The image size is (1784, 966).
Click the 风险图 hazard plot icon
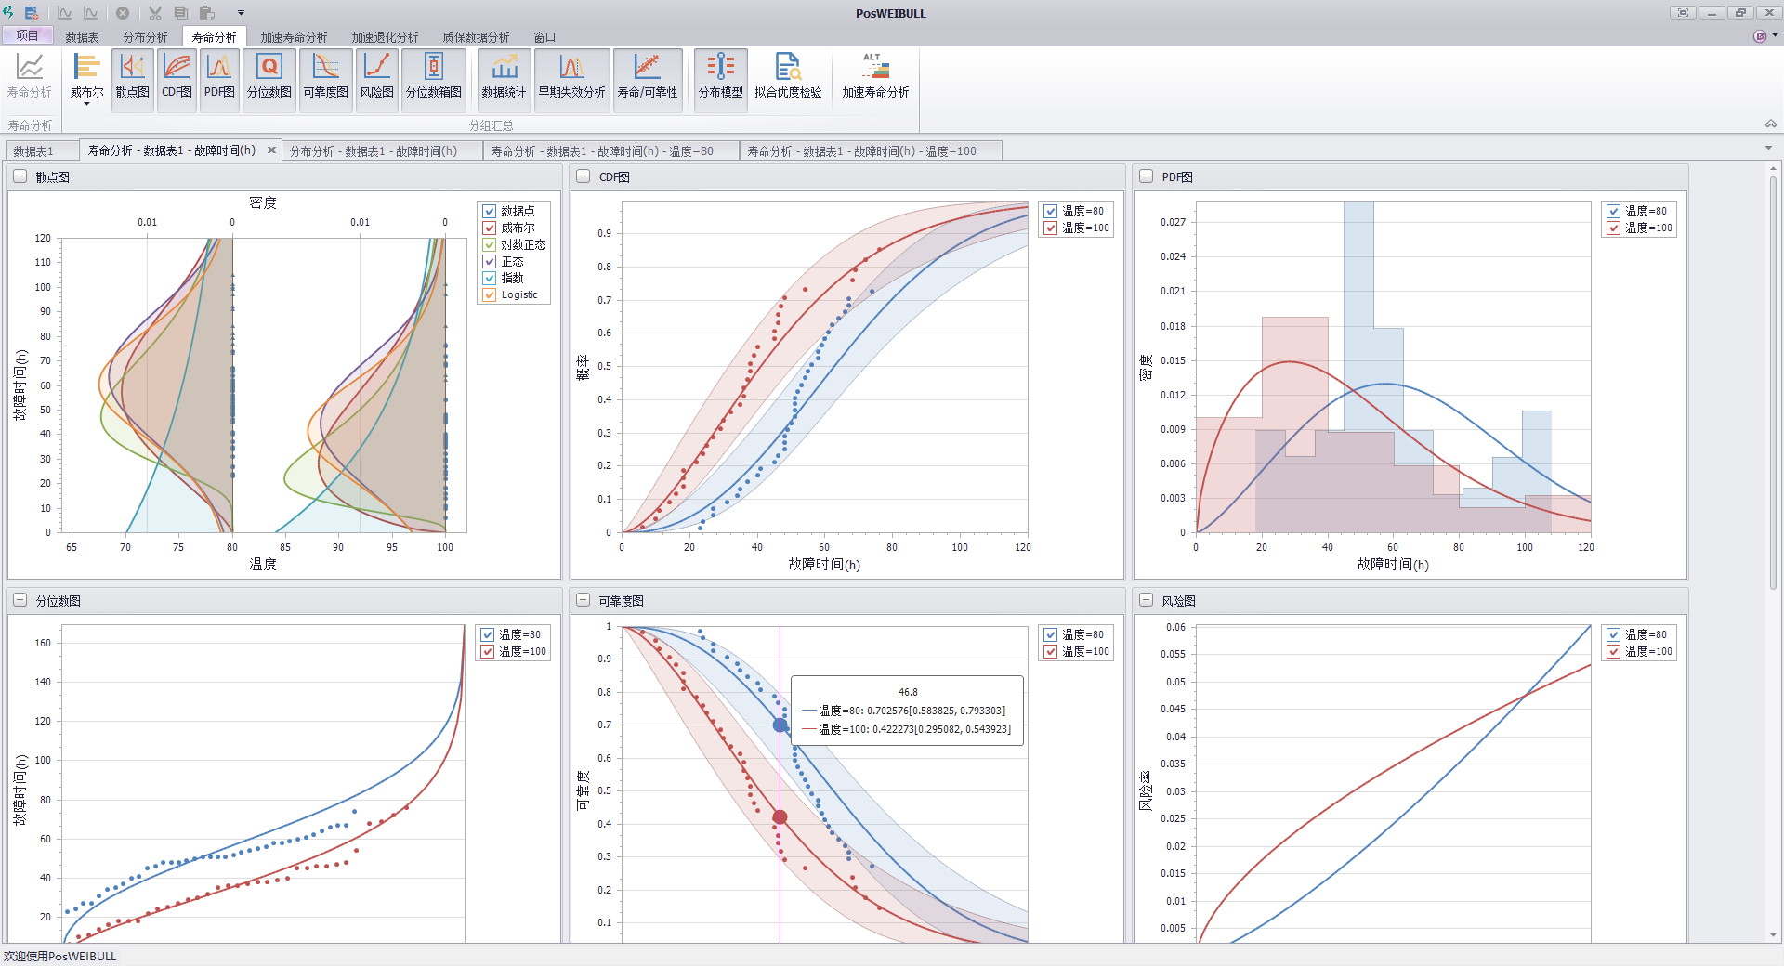tap(376, 76)
